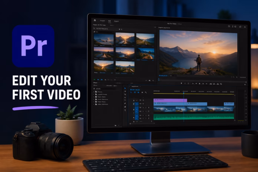Toggle eye visibility on purple clip's track
The width and height of the screenshot is (258, 172).
(143, 100)
